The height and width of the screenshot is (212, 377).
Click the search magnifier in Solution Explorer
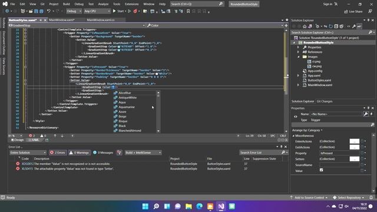pos(371,32)
